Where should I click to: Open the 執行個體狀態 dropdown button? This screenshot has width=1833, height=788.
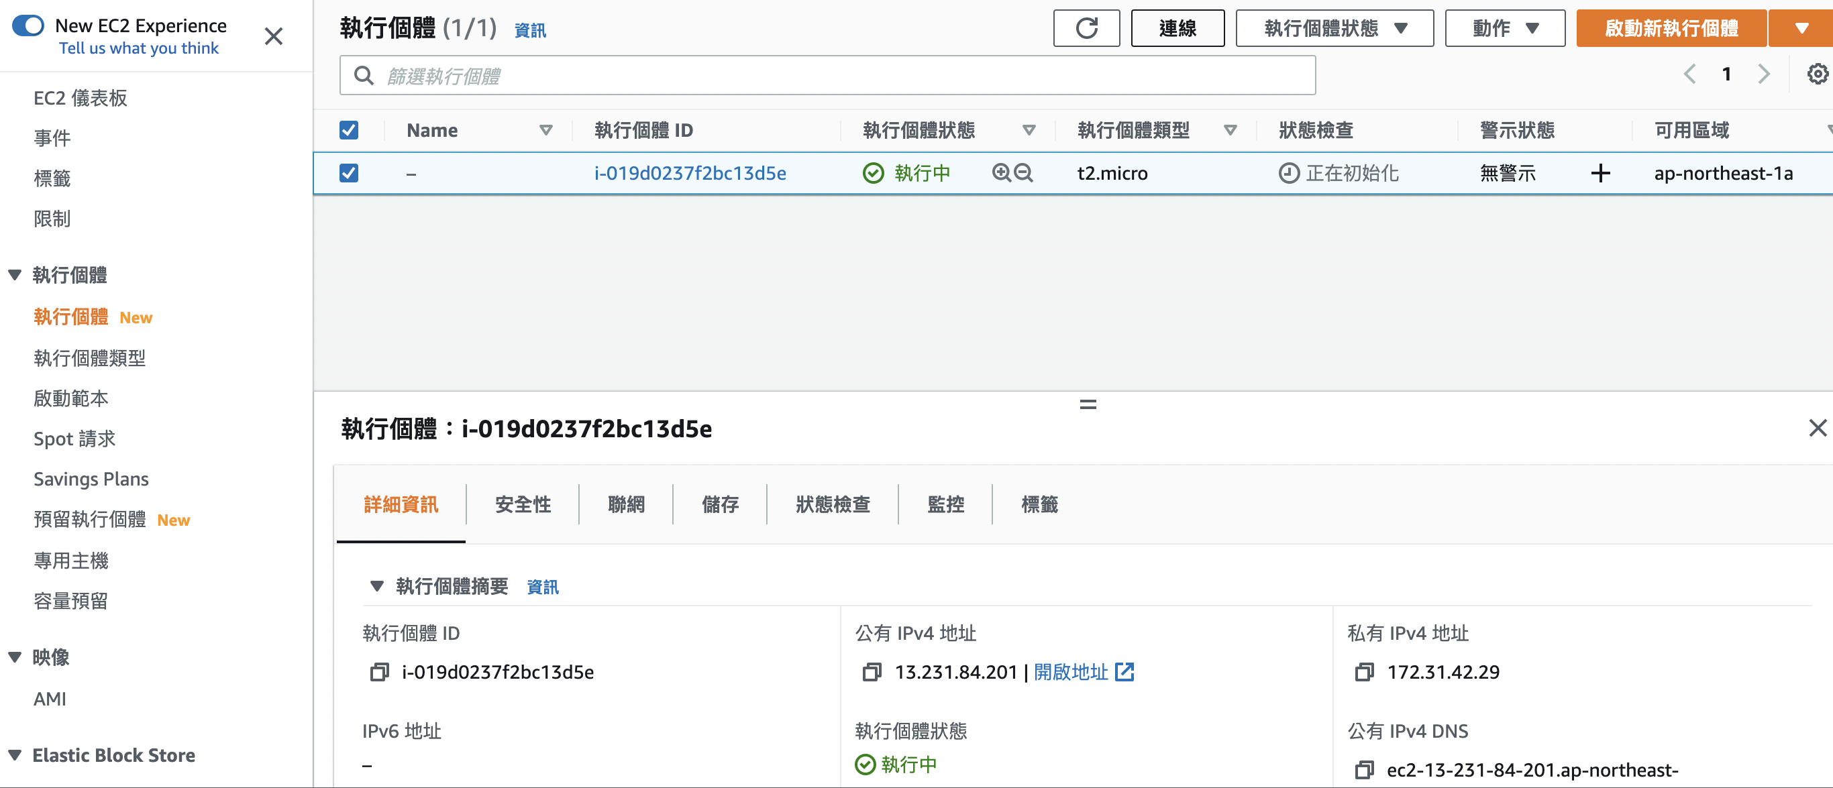pos(1334,28)
